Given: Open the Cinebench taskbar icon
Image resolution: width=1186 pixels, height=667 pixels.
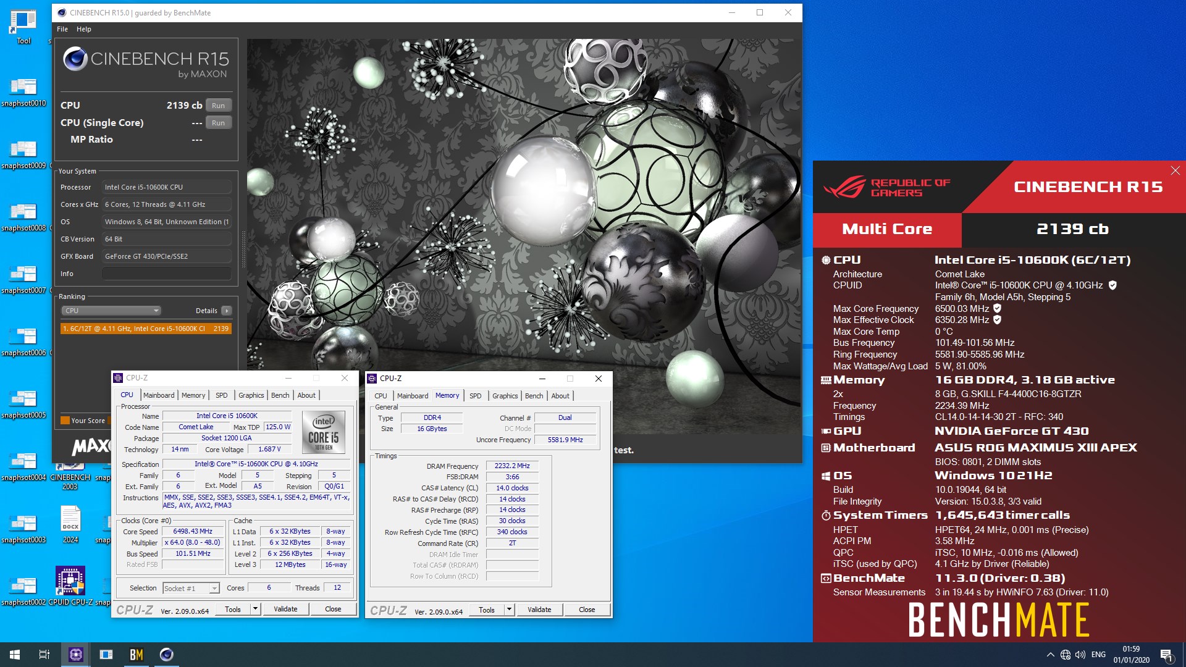Looking at the screenshot, I should (167, 655).
